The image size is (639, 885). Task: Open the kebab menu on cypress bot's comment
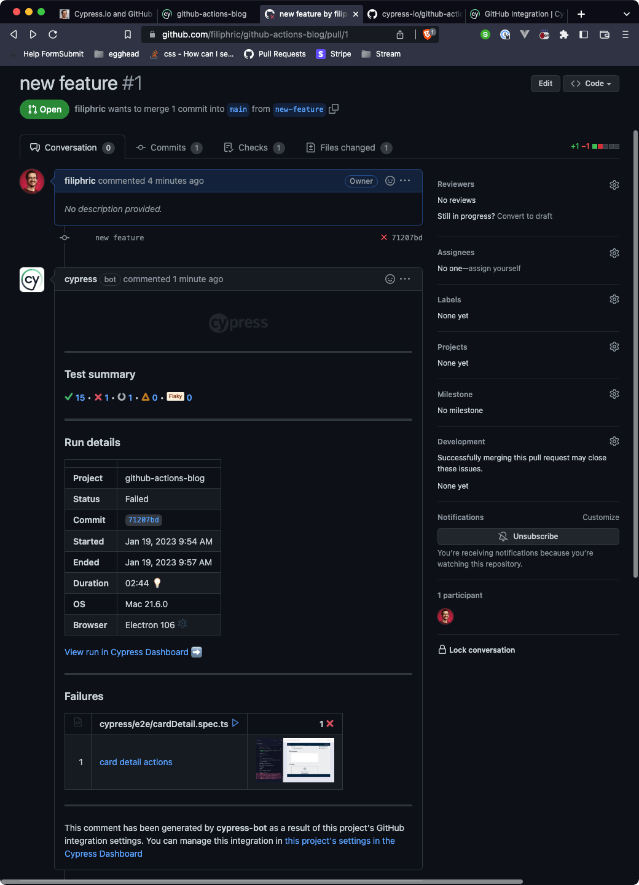coord(405,278)
